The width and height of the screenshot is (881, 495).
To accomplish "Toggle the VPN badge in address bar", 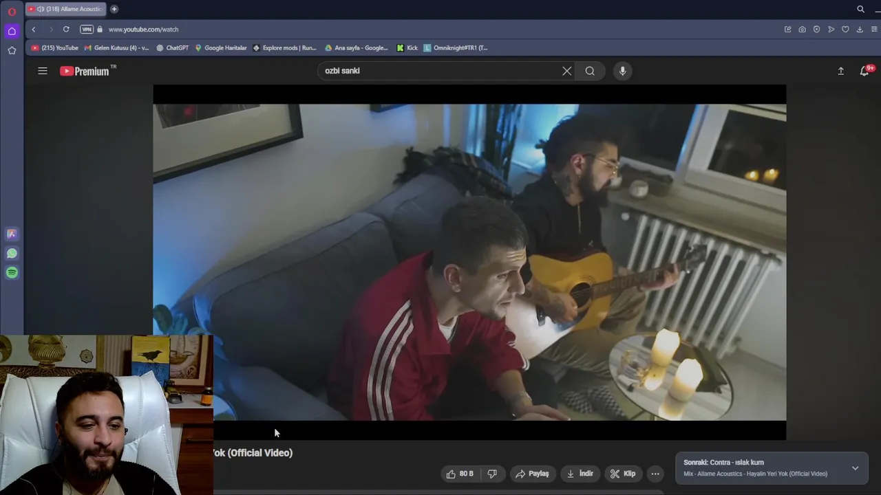I will coord(86,30).
